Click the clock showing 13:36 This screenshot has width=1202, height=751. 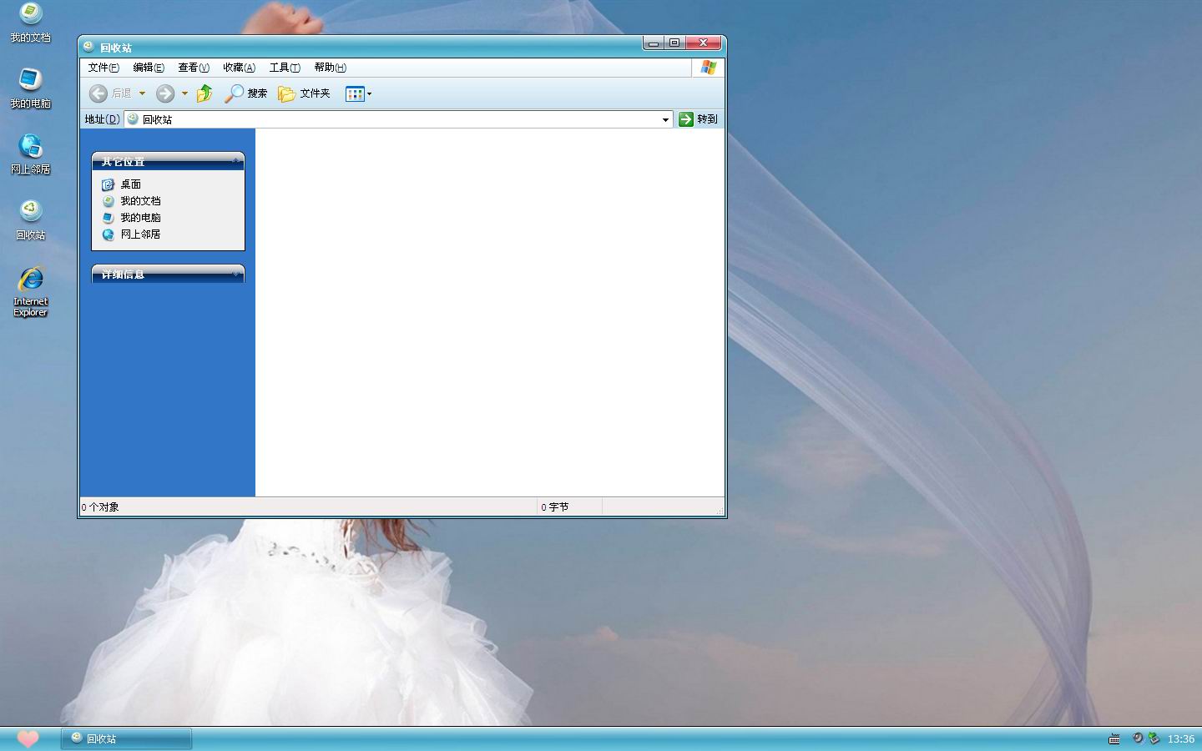pos(1180,738)
